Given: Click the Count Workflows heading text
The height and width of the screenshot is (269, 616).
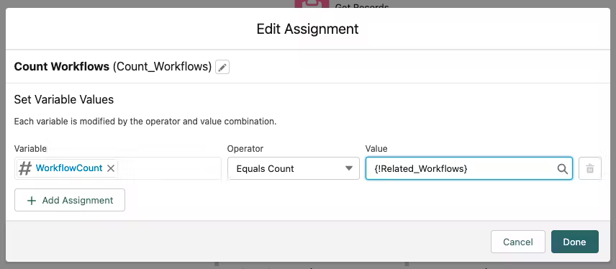Looking at the screenshot, I should 62,67.
